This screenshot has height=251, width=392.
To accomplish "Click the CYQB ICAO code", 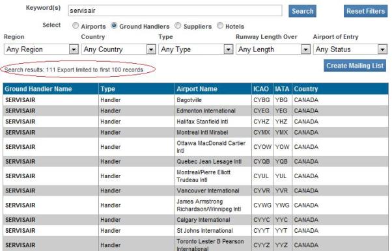I will point(262,161).
